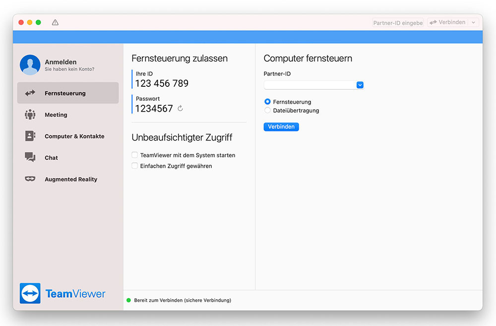The width and height of the screenshot is (496, 326).
Task: Click the blue Verbinden button
Action: [x=281, y=127]
